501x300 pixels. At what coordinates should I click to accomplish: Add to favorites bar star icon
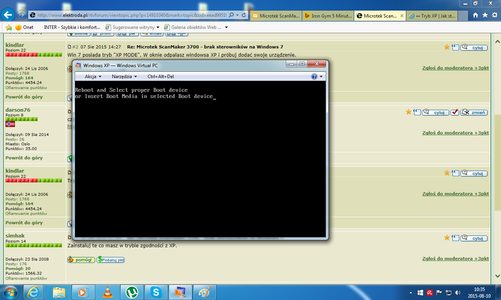(9, 27)
